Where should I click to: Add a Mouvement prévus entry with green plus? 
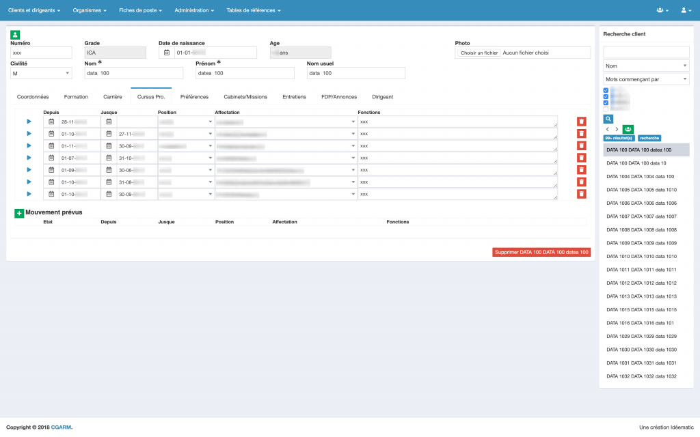19,213
